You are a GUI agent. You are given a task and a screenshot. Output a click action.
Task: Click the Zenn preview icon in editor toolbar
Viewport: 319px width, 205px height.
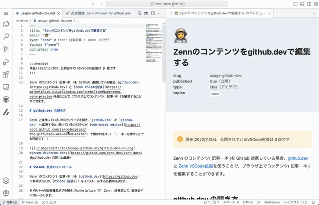pyautogui.click(x=146, y=13)
